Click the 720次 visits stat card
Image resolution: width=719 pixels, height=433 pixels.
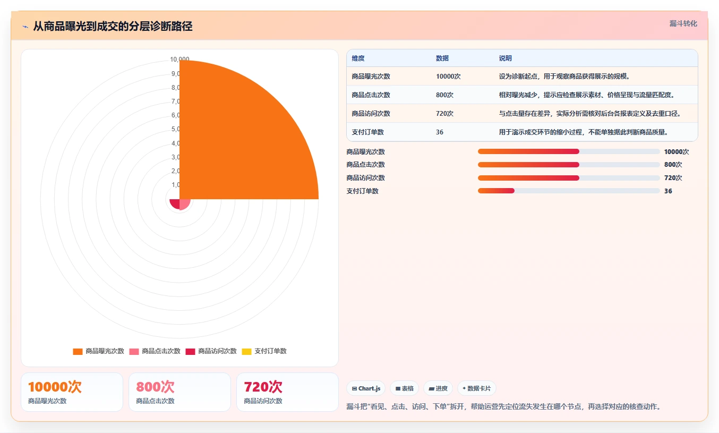[287, 392]
